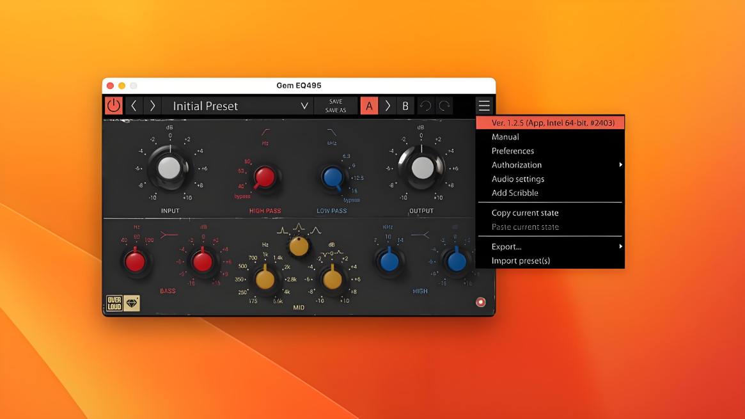Click the blue HIGH frequency KHz knob
745x419 pixels.
tap(389, 261)
